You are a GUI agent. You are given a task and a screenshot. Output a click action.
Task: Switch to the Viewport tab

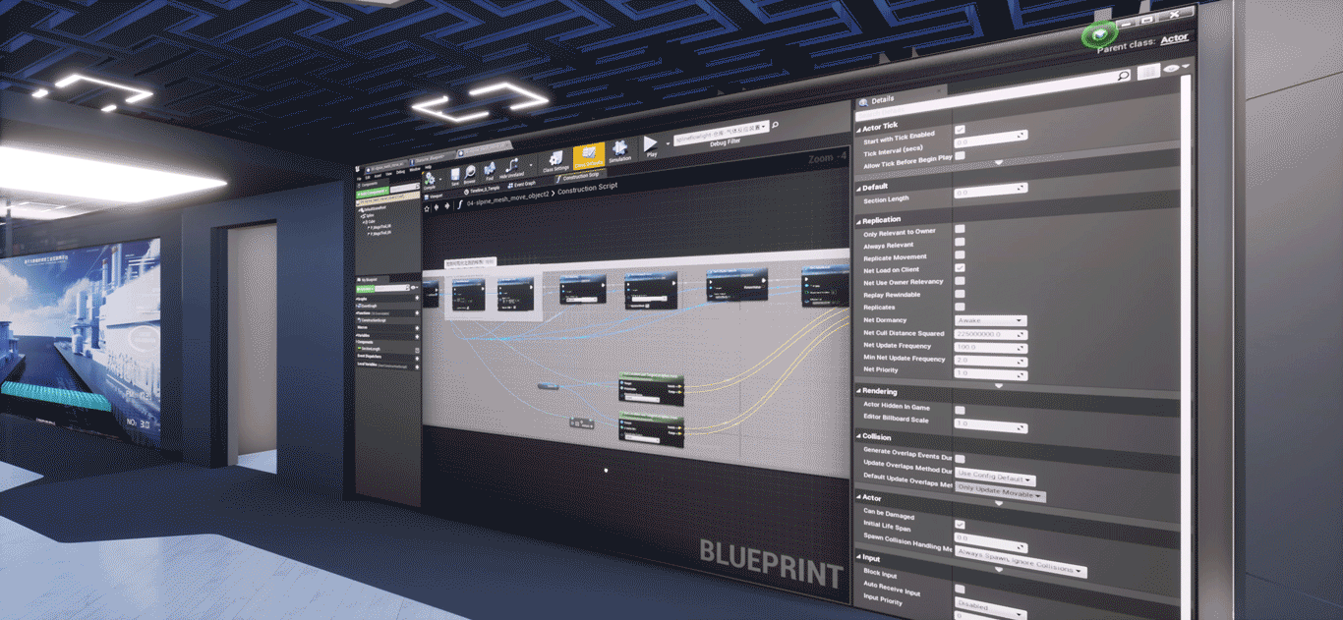click(434, 197)
